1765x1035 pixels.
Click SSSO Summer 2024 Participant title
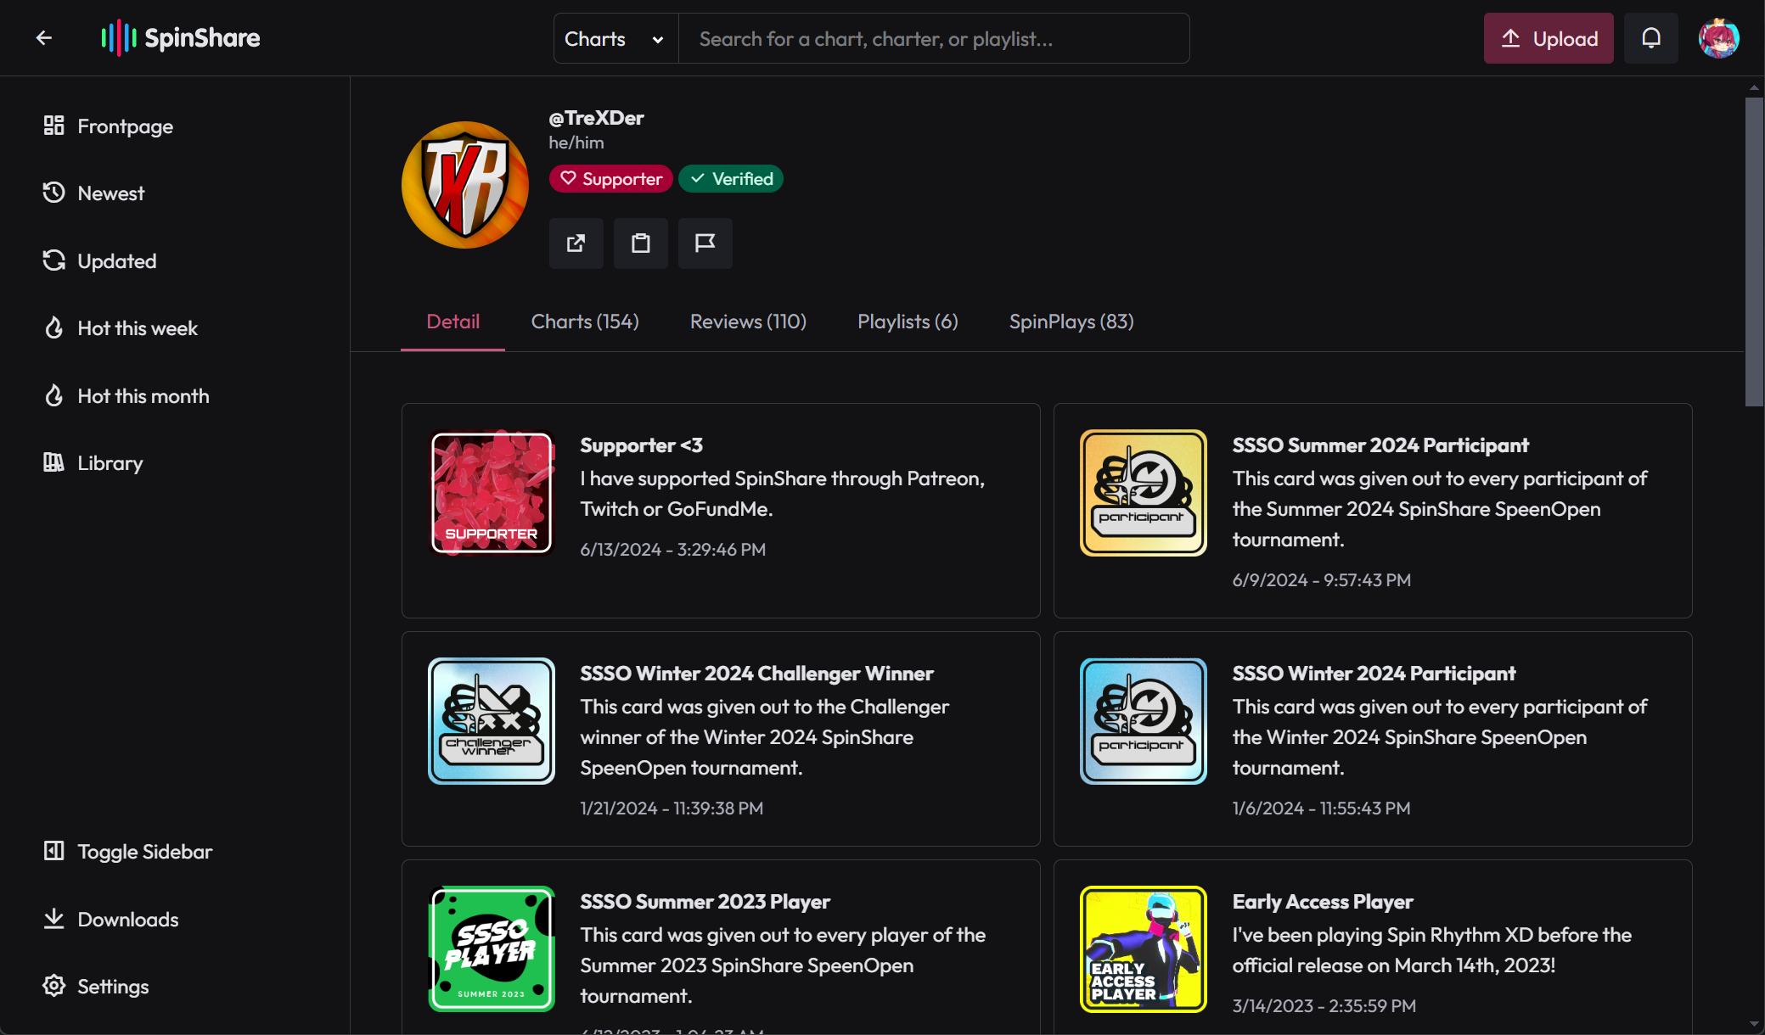(1380, 445)
